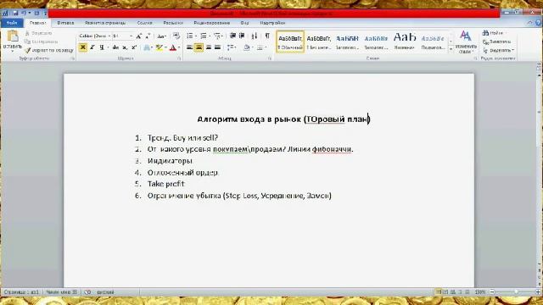Viewport: 543px width, 305px height.
Task: Toggle Align Left paragraph alignment
Action: click(x=190, y=47)
